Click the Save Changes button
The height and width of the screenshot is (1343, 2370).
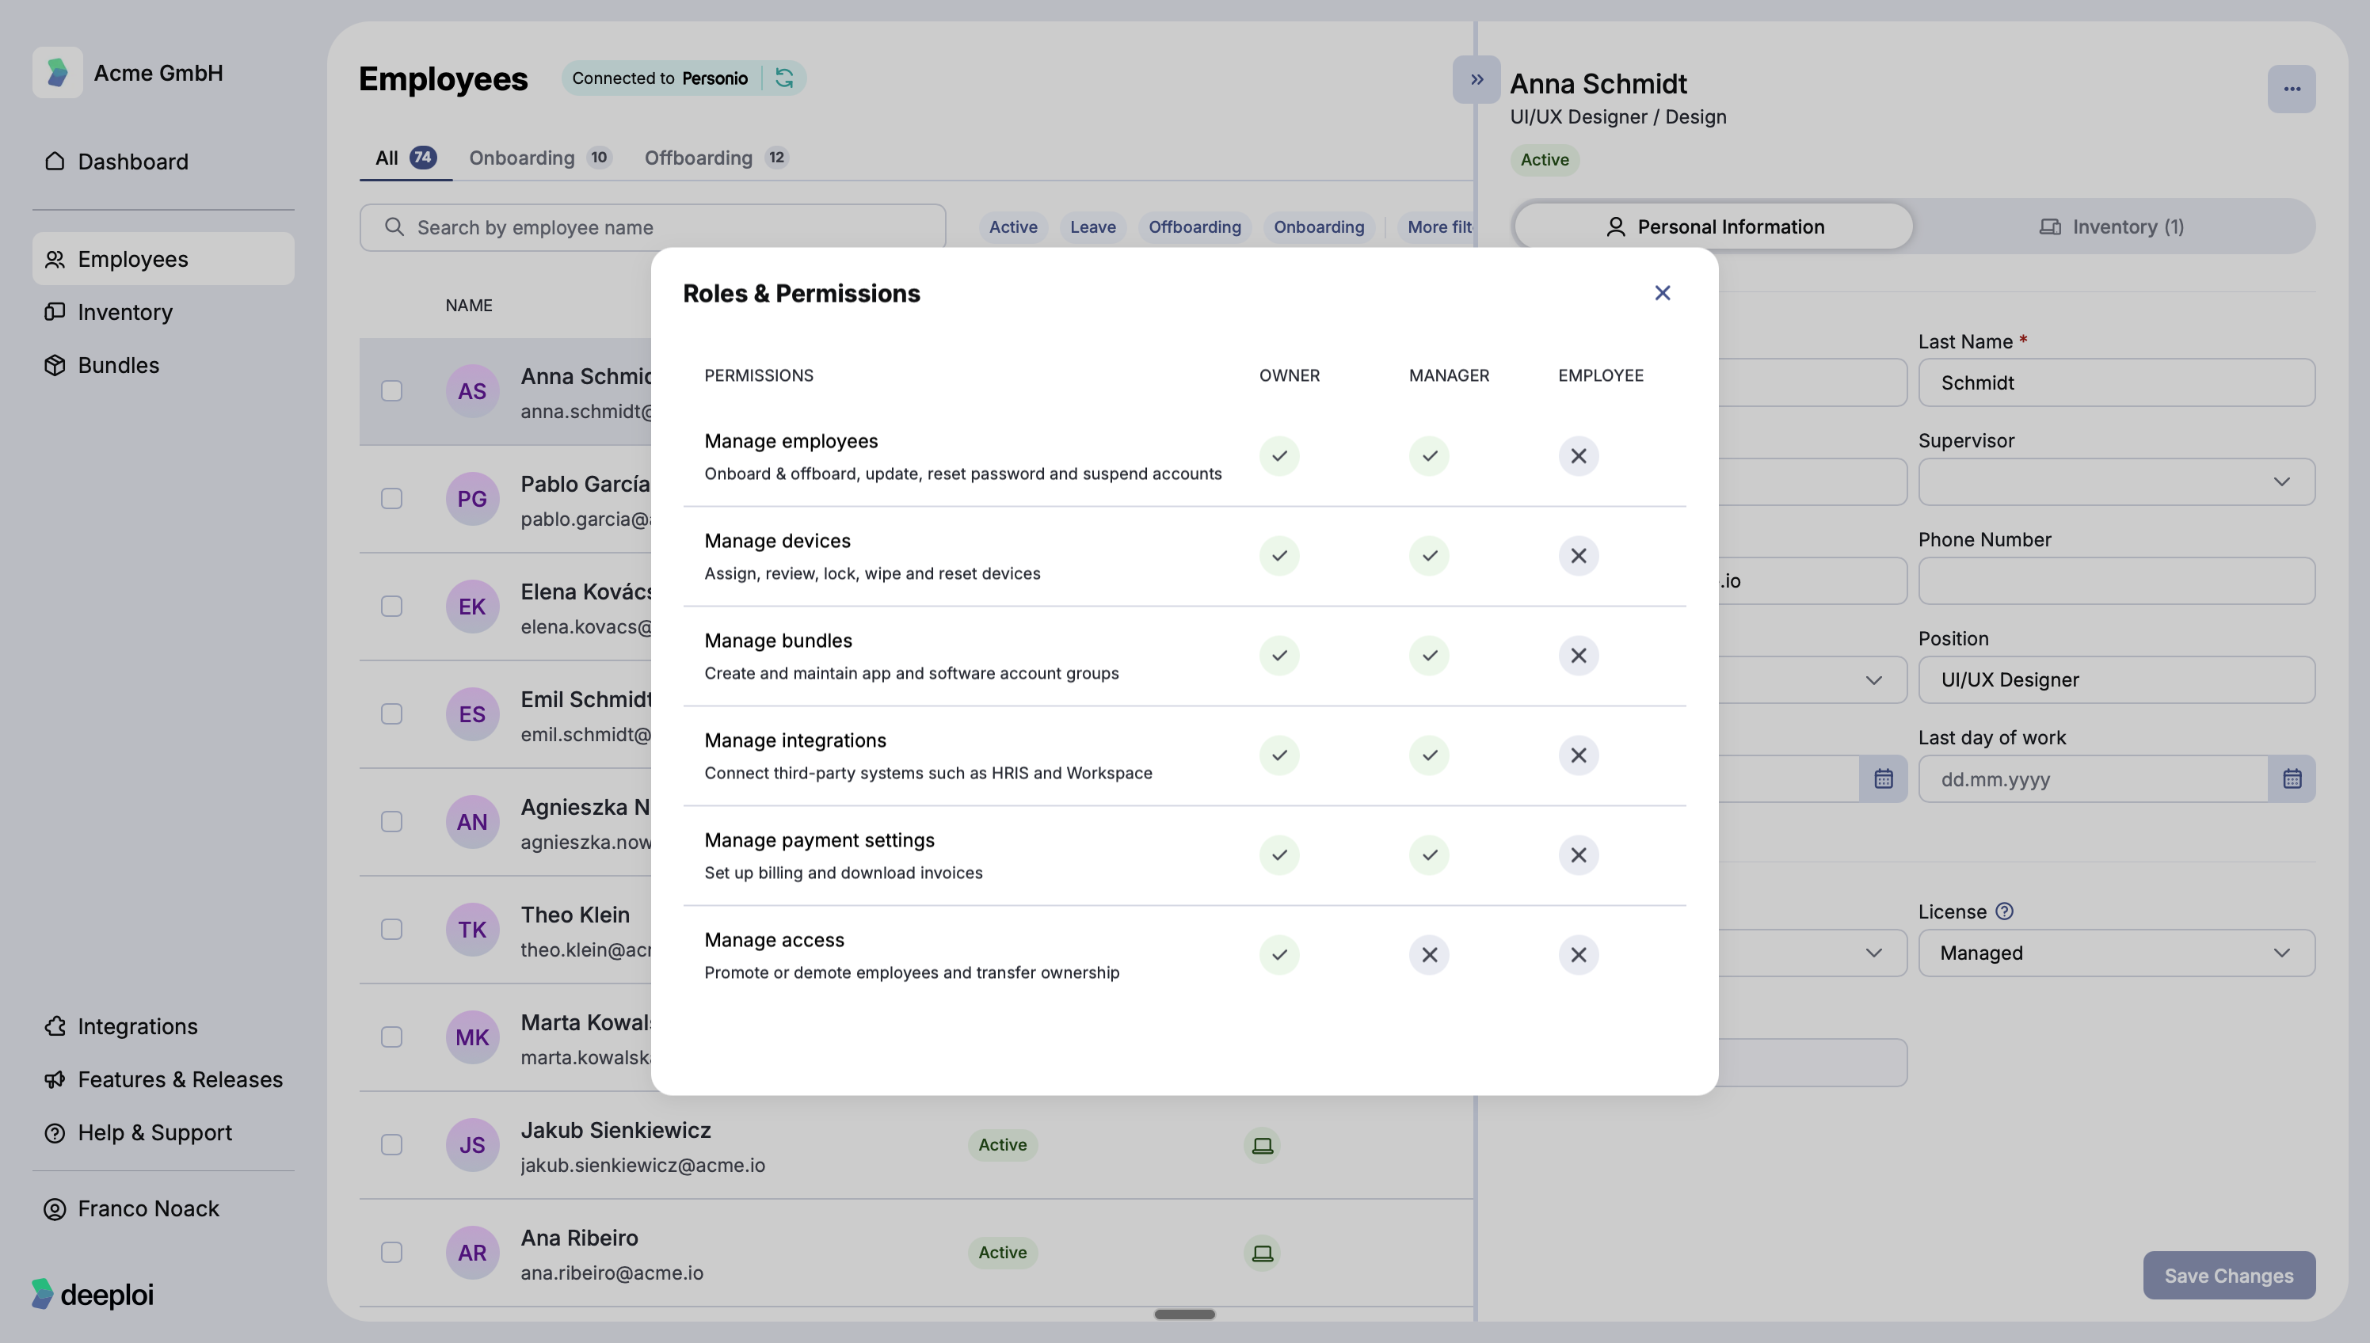click(2228, 1276)
